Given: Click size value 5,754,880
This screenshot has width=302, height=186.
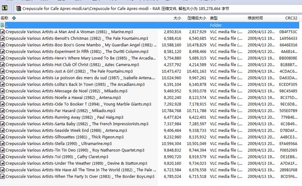Looking at the screenshot, I should pyautogui.click(x=172, y=58).
